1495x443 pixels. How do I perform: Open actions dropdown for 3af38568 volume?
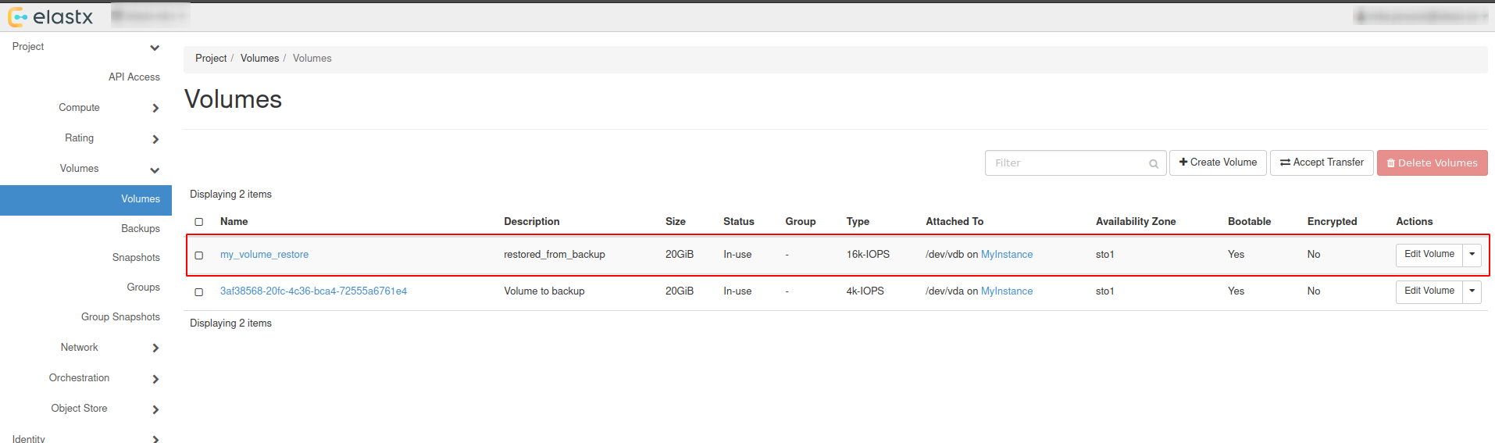click(1472, 291)
